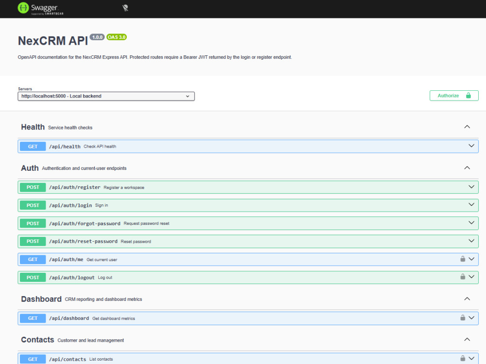
Task: Click 'CRM reporting and dashboard metrics' description
Action: (103, 299)
